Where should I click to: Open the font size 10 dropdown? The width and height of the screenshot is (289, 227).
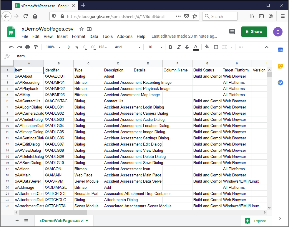pos(155,47)
